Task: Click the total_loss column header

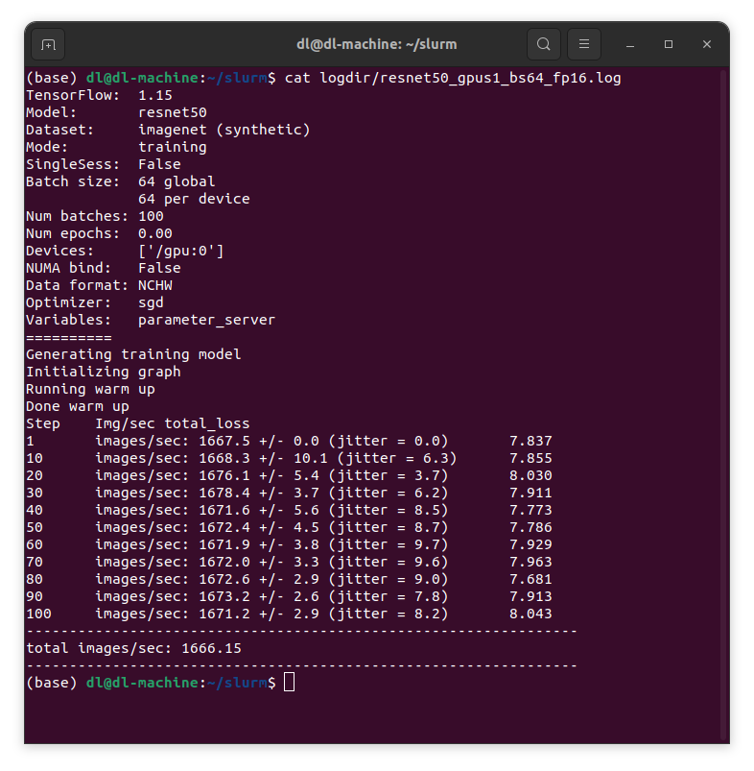Action: (207, 423)
